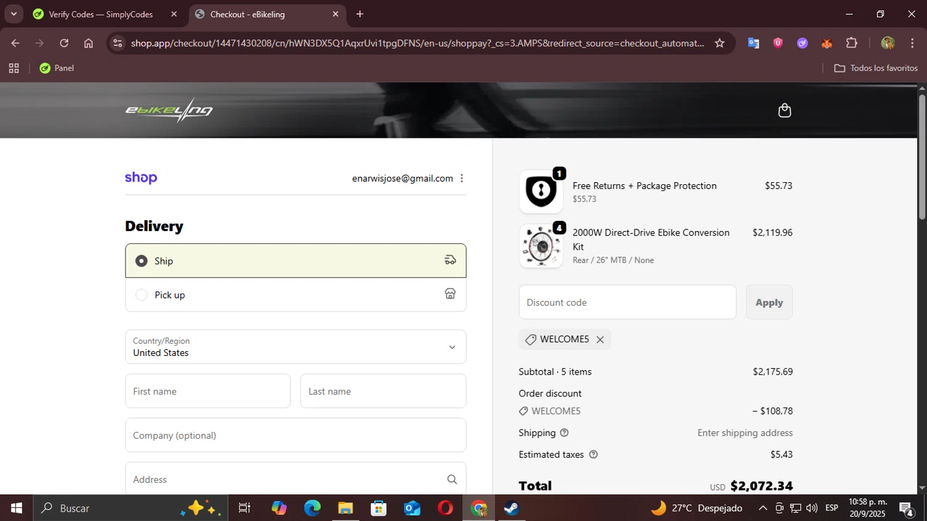The image size is (927, 521).
Task: Click the store icon in Pick up option
Action: (451, 294)
